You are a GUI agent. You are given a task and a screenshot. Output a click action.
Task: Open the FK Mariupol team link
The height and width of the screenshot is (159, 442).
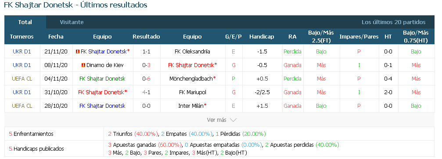[192, 92]
